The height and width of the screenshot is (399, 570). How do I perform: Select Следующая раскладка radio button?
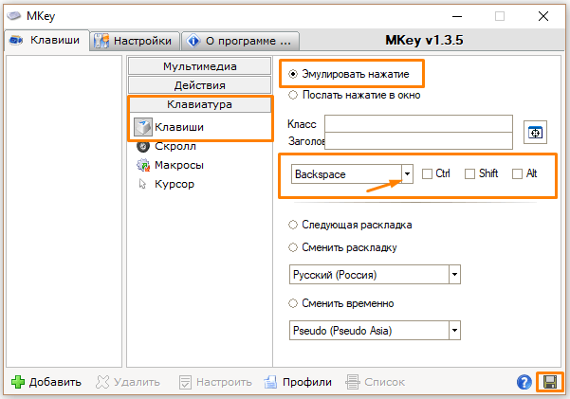tap(293, 225)
